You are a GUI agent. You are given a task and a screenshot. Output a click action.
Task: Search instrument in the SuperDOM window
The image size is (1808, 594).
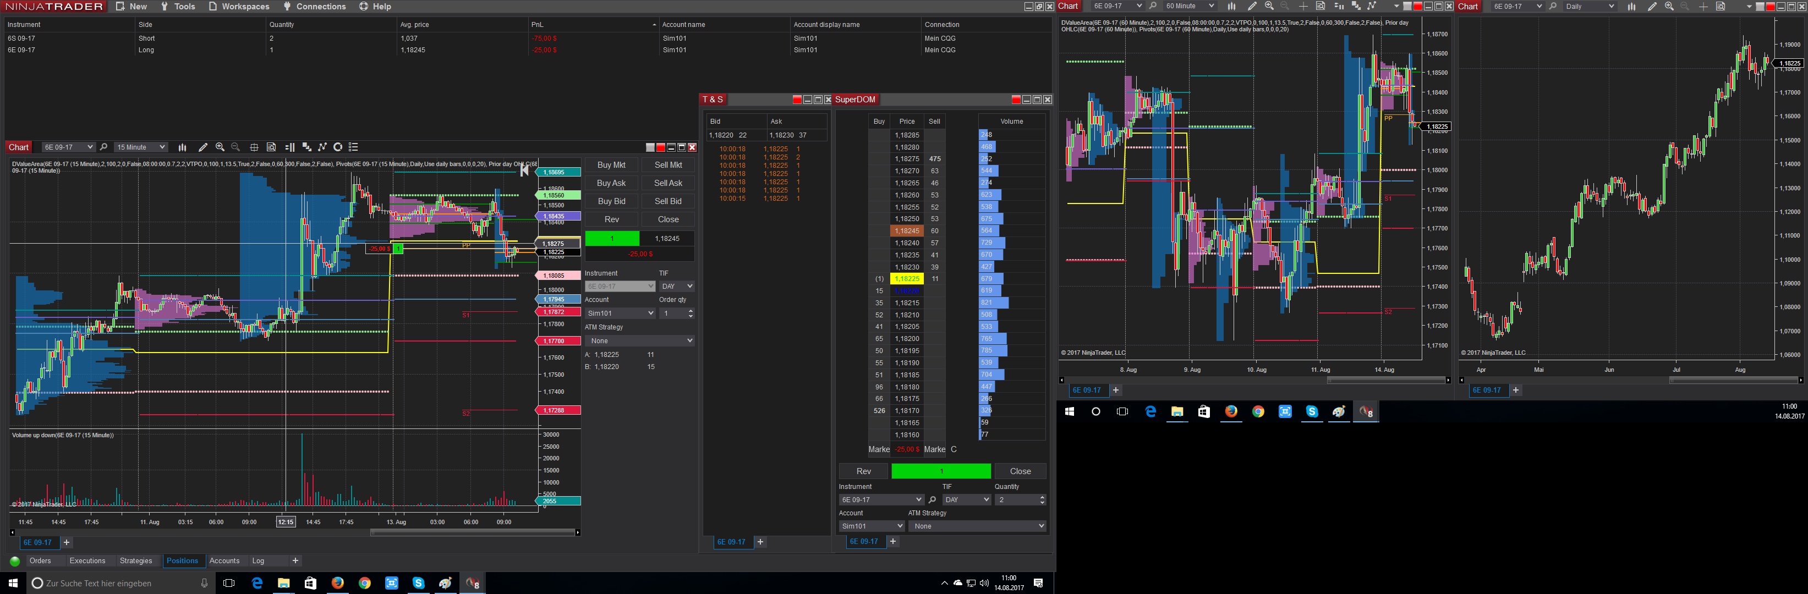click(x=932, y=500)
